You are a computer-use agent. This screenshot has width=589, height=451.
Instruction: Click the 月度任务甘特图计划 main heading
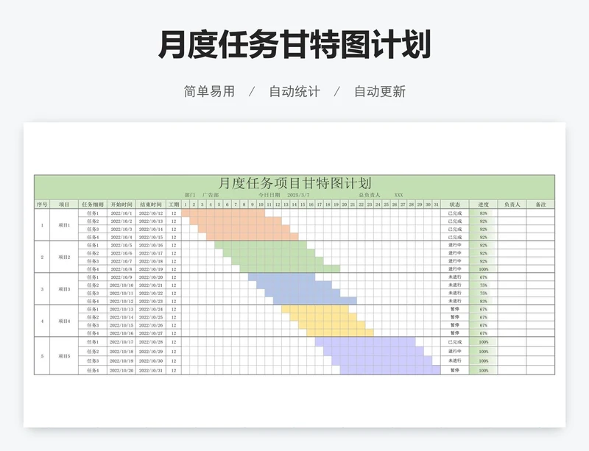(294, 45)
